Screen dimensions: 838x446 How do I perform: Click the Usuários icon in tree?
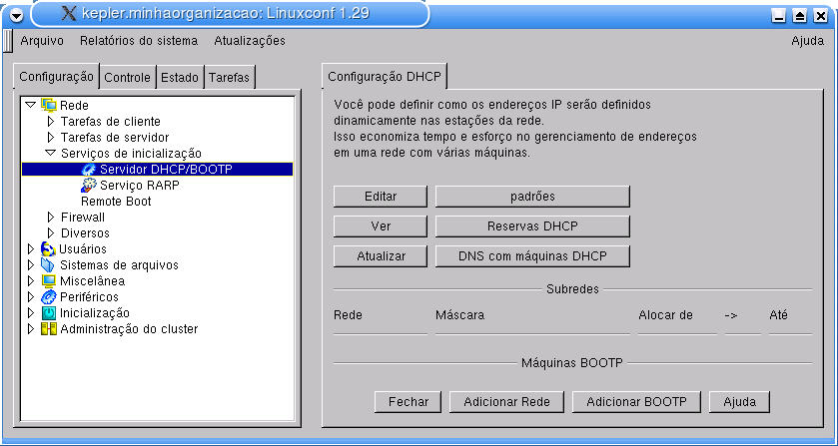(48, 248)
